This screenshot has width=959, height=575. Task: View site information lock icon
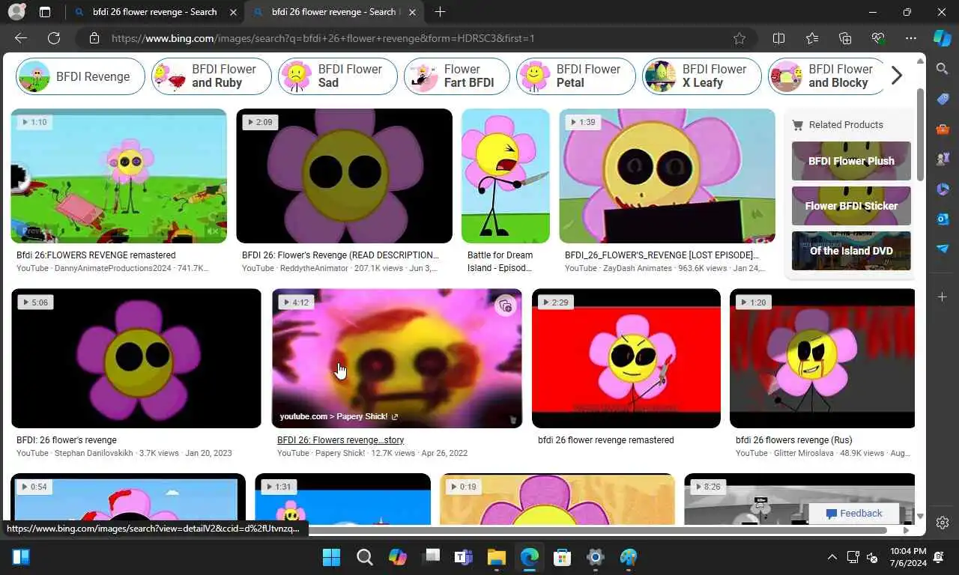pyautogui.click(x=94, y=38)
